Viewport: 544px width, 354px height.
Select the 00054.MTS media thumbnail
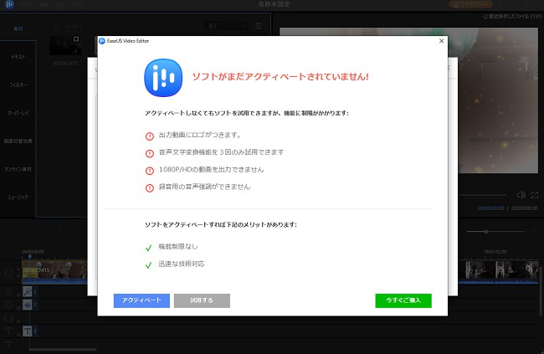[x=65, y=45]
